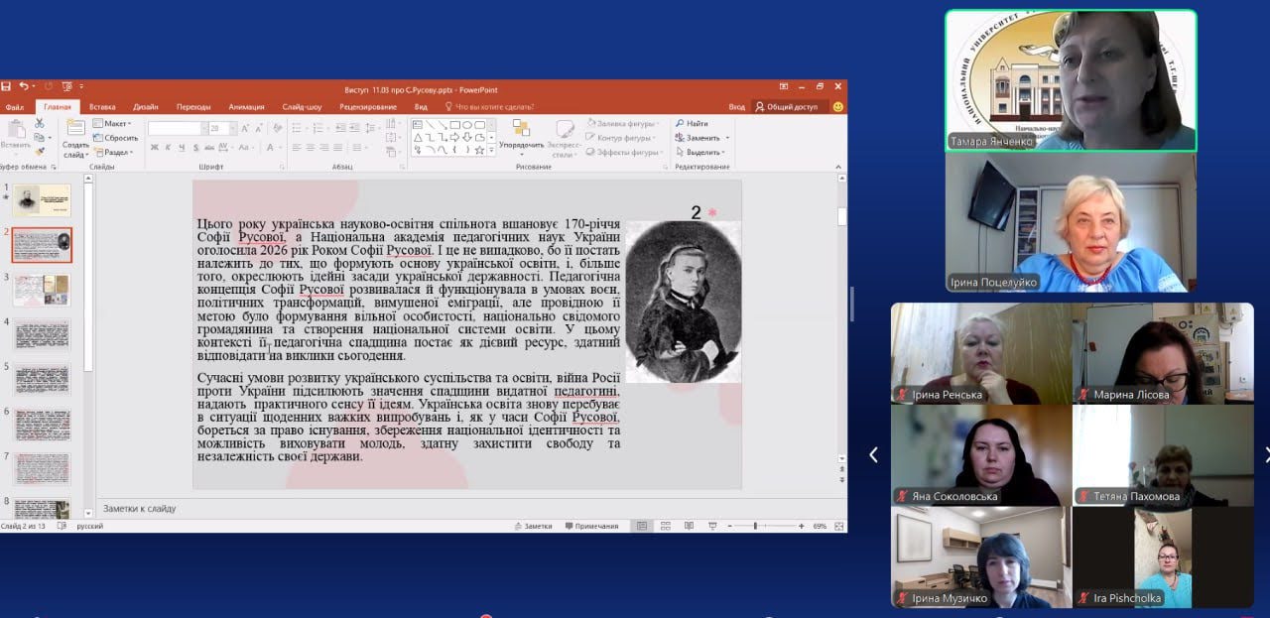
Task: Click the Cut scissors icon
Action: pyautogui.click(x=39, y=124)
